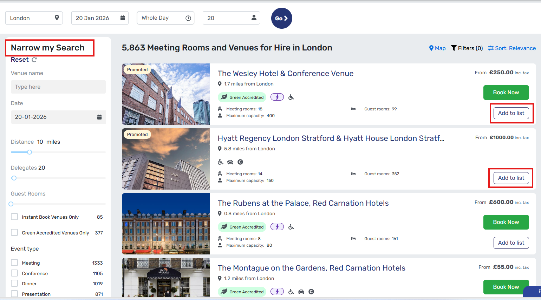The height and width of the screenshot is (300, 541).
Task: Click the Guest Rooms slider handle
Action: (11, 204)
